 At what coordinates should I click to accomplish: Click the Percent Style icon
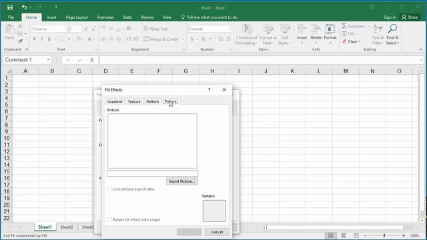[x=203, y=39]
